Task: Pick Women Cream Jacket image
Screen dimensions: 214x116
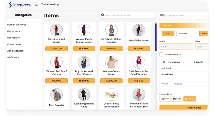Action: tap(111, 62)
